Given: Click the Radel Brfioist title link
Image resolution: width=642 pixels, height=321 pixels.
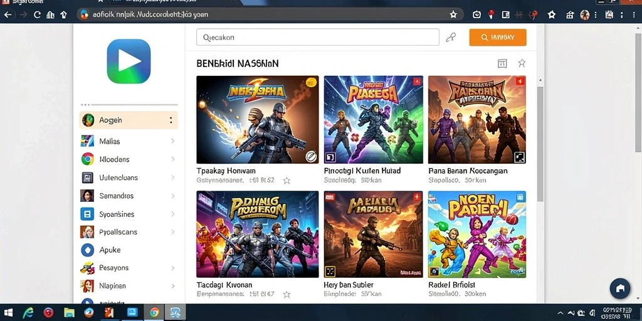Looking at the screenshot, I should coord(451,285).
